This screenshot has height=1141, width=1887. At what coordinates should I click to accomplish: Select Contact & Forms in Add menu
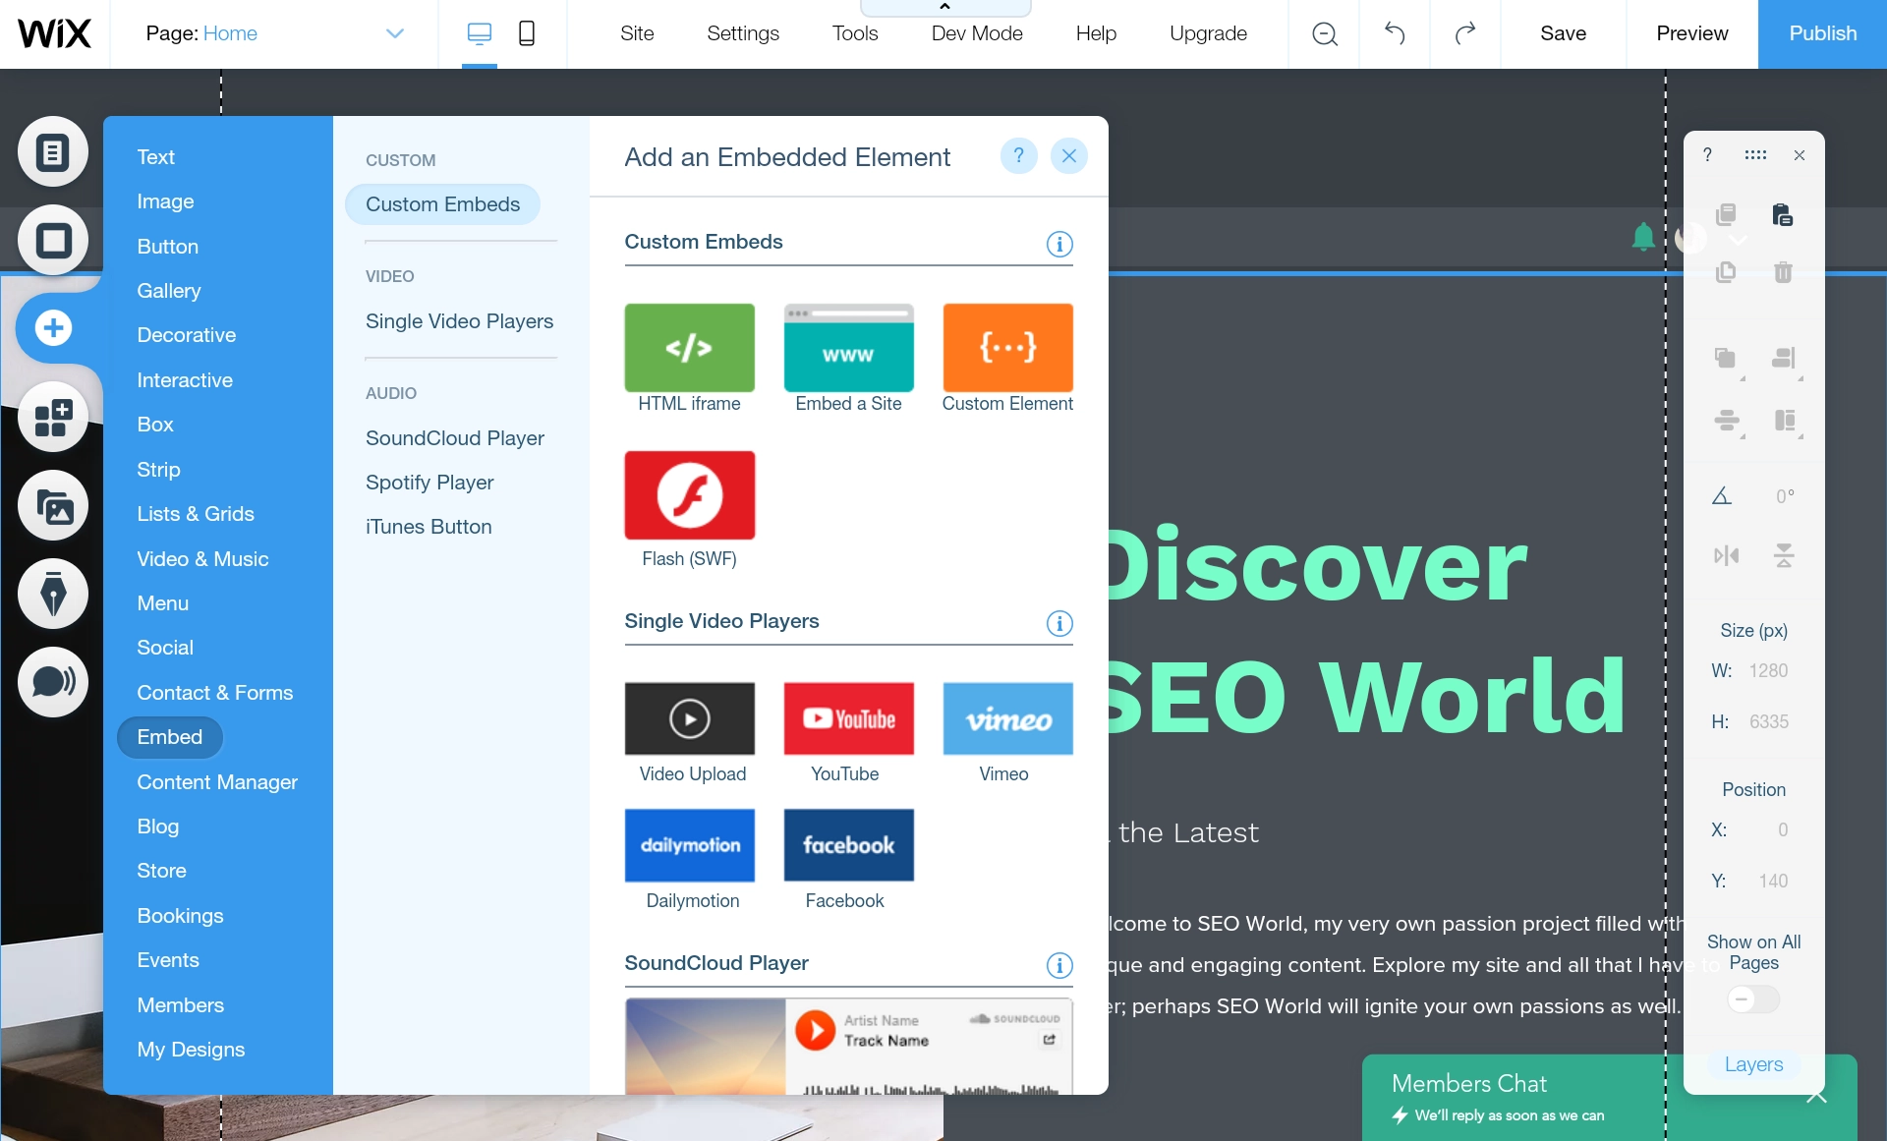215,693
